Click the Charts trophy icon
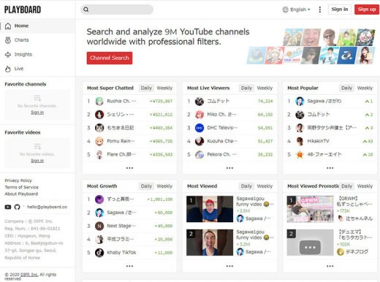Viewport: 380px width, 282px height. [8, 40]
